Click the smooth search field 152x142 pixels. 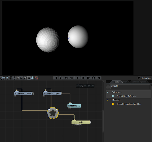[130, 87]
